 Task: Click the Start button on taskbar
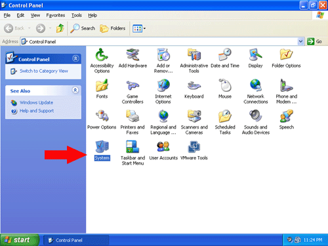20,240
